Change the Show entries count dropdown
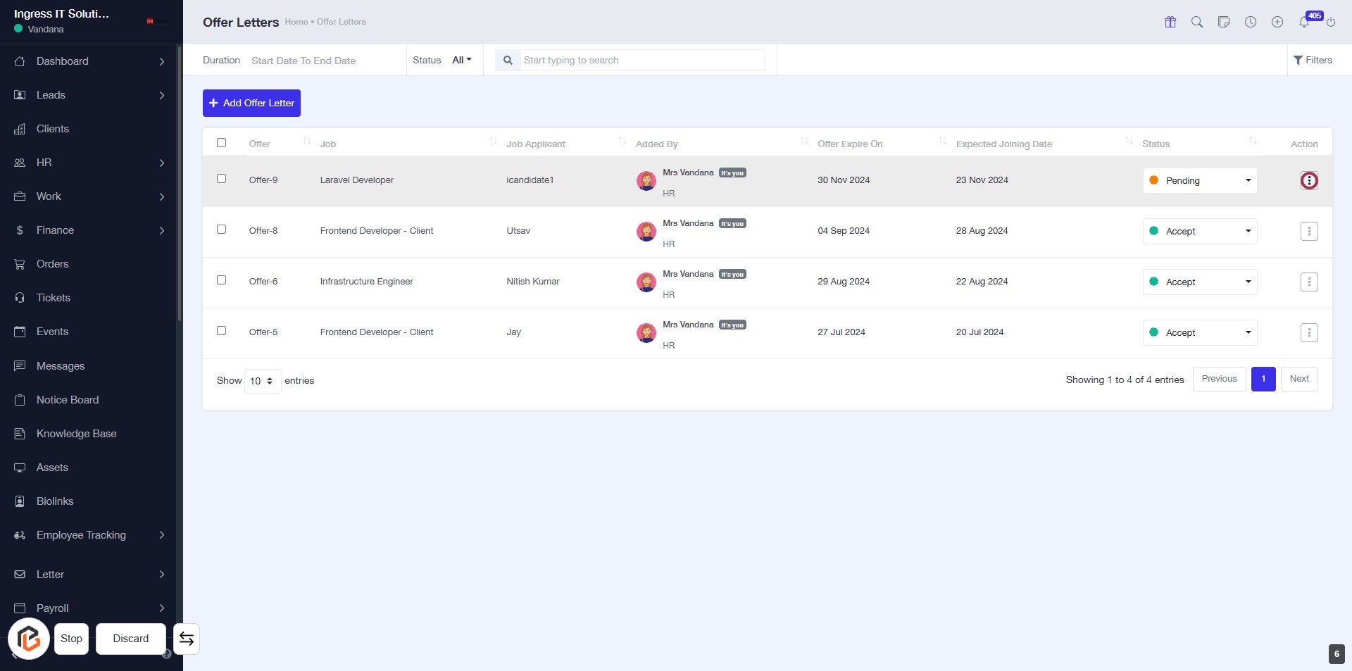Screen dimensions: 1352x671 point(262,381)
